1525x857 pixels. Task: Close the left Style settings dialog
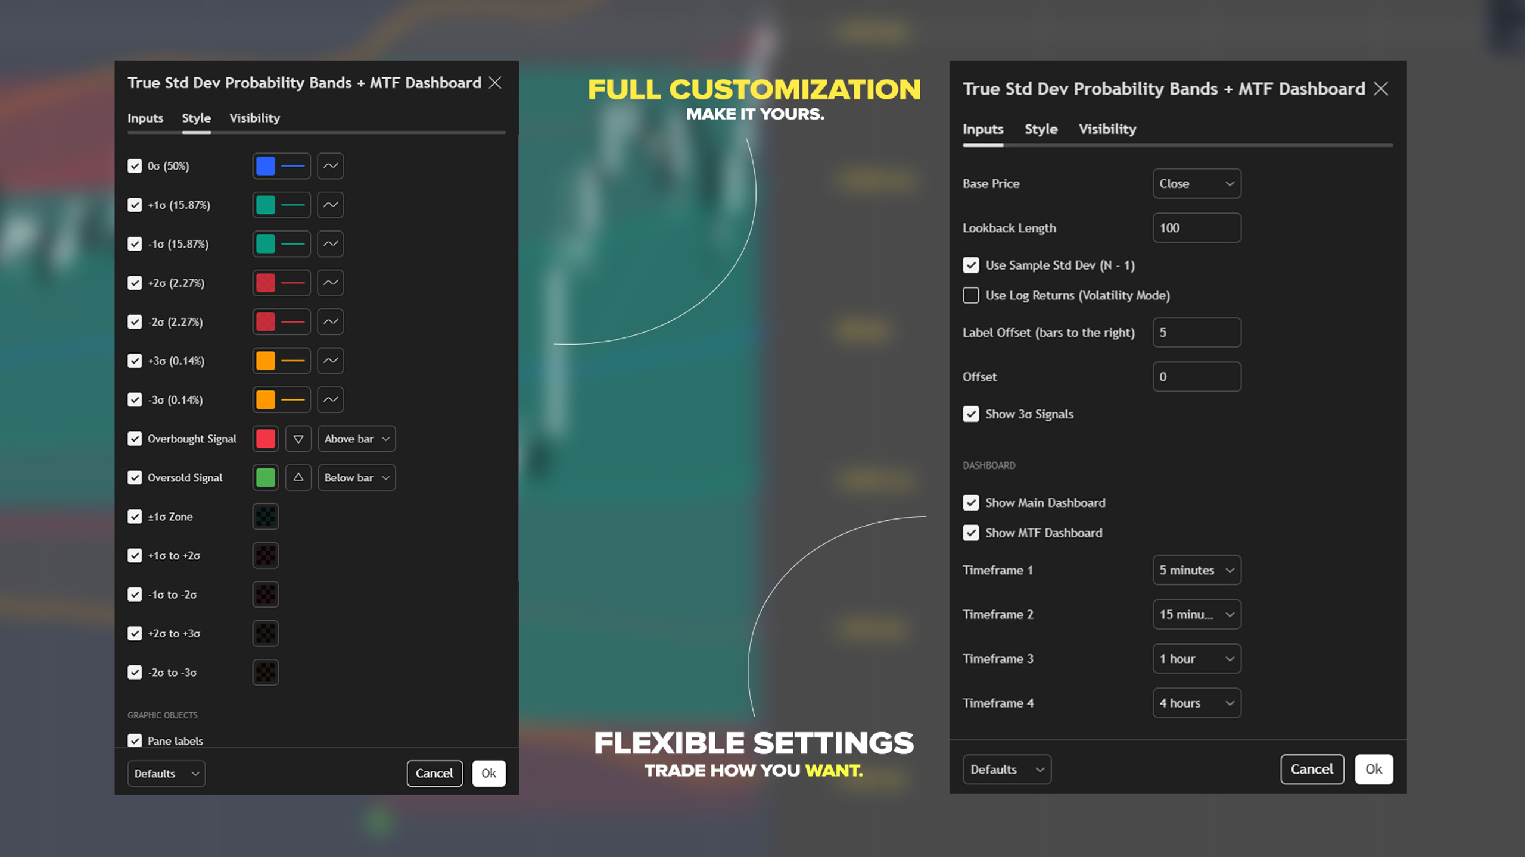pyautogui.click(x=495, y=83)
